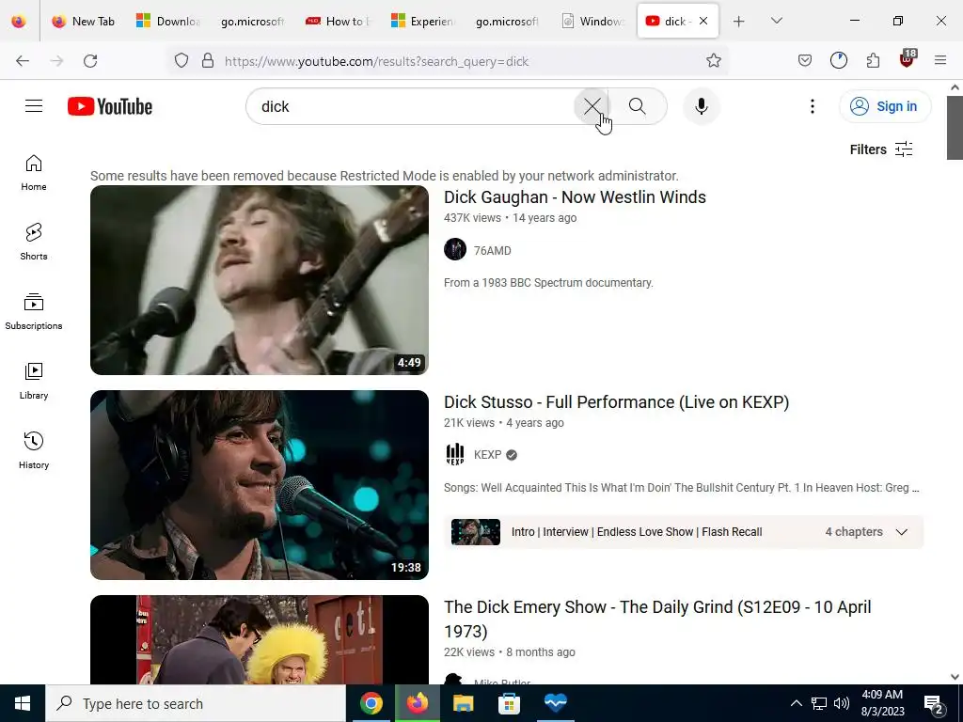Open uBlock Origin extension icon

point(908,59)
